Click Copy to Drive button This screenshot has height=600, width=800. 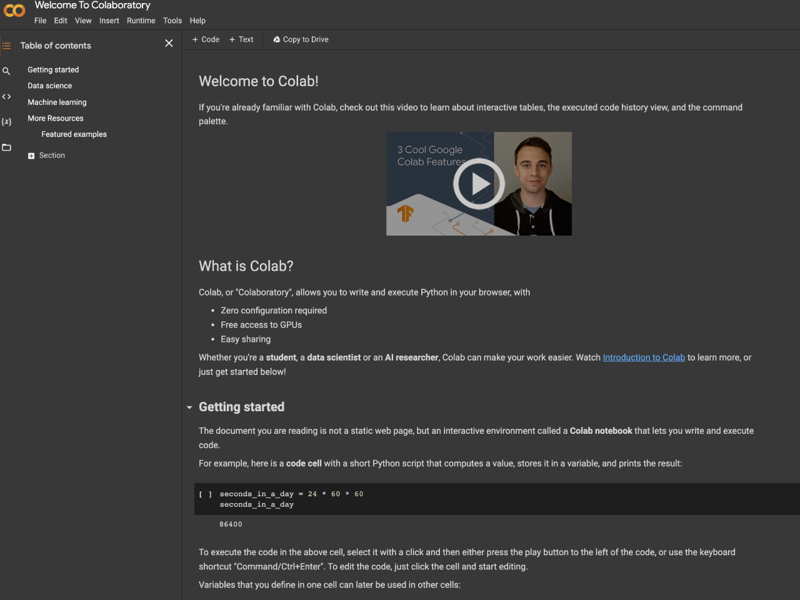point(301,39)
